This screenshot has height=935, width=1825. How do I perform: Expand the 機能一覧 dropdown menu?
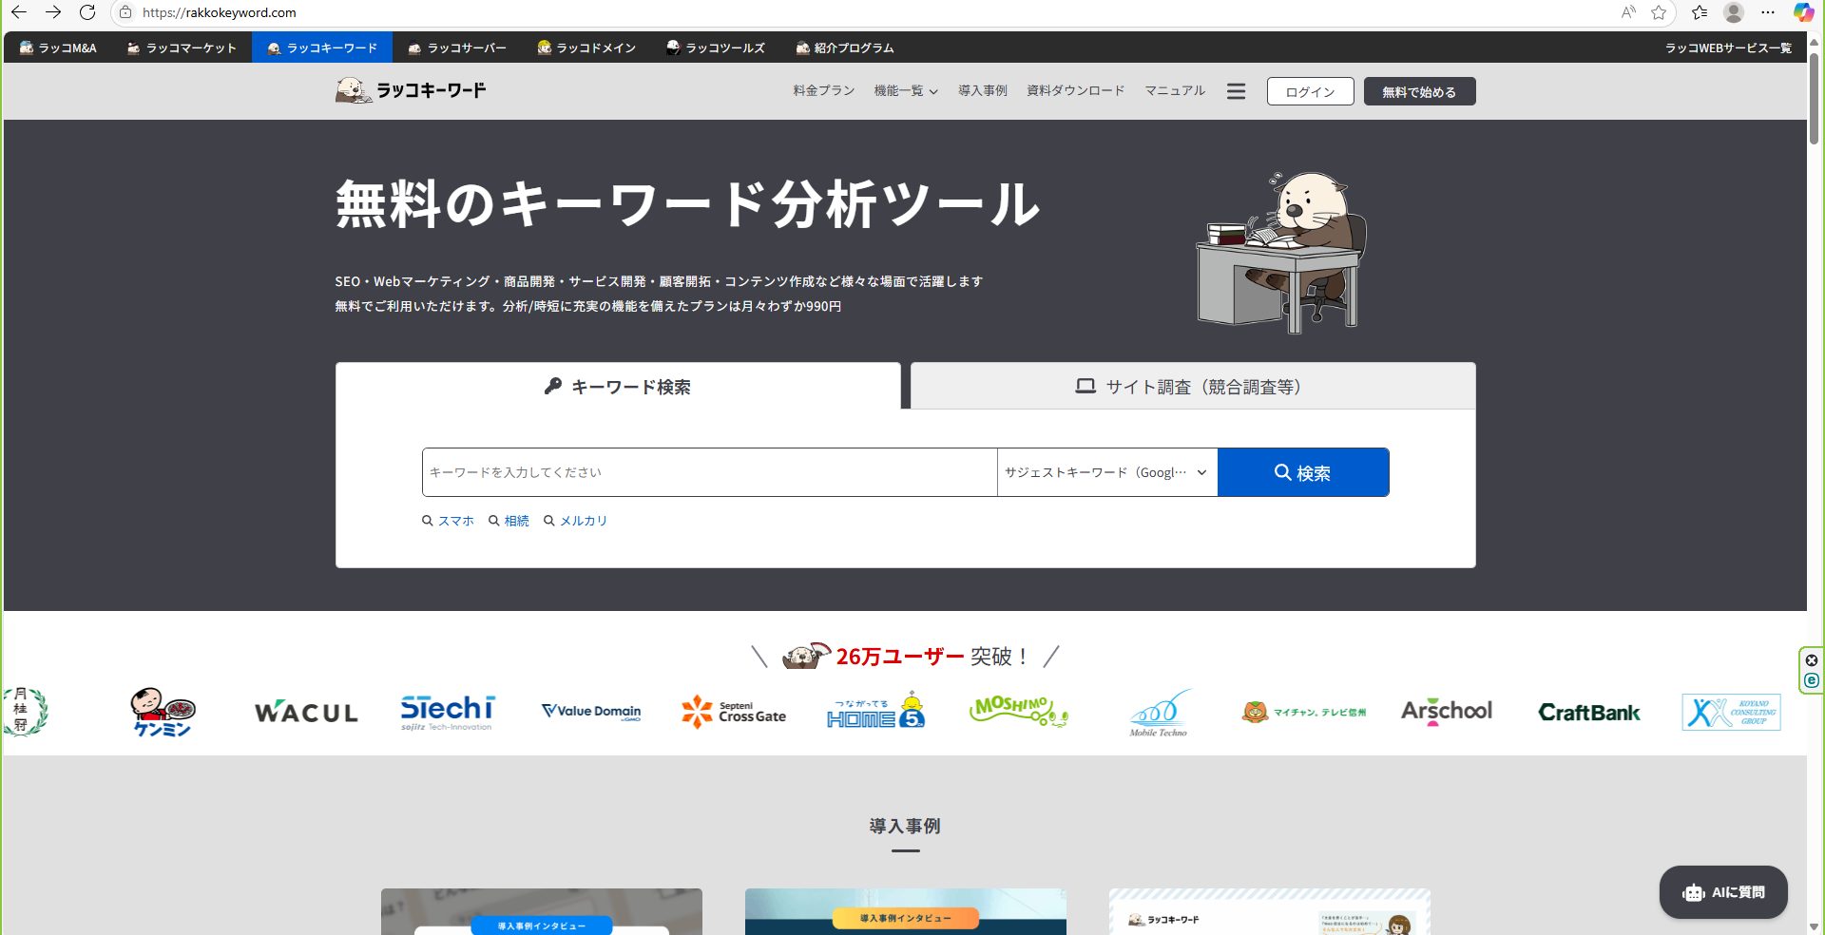pyautogui.click(x=905, y=91)
